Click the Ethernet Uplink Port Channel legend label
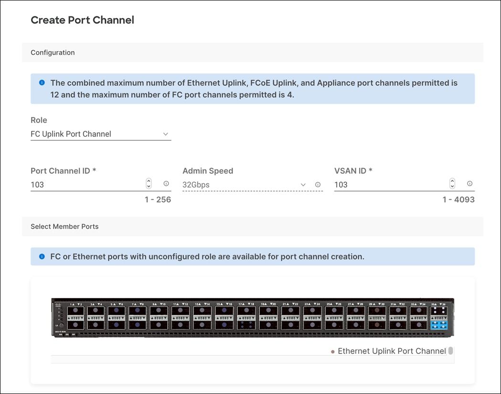Screen dimensions: 501x394 coord(392,351)
